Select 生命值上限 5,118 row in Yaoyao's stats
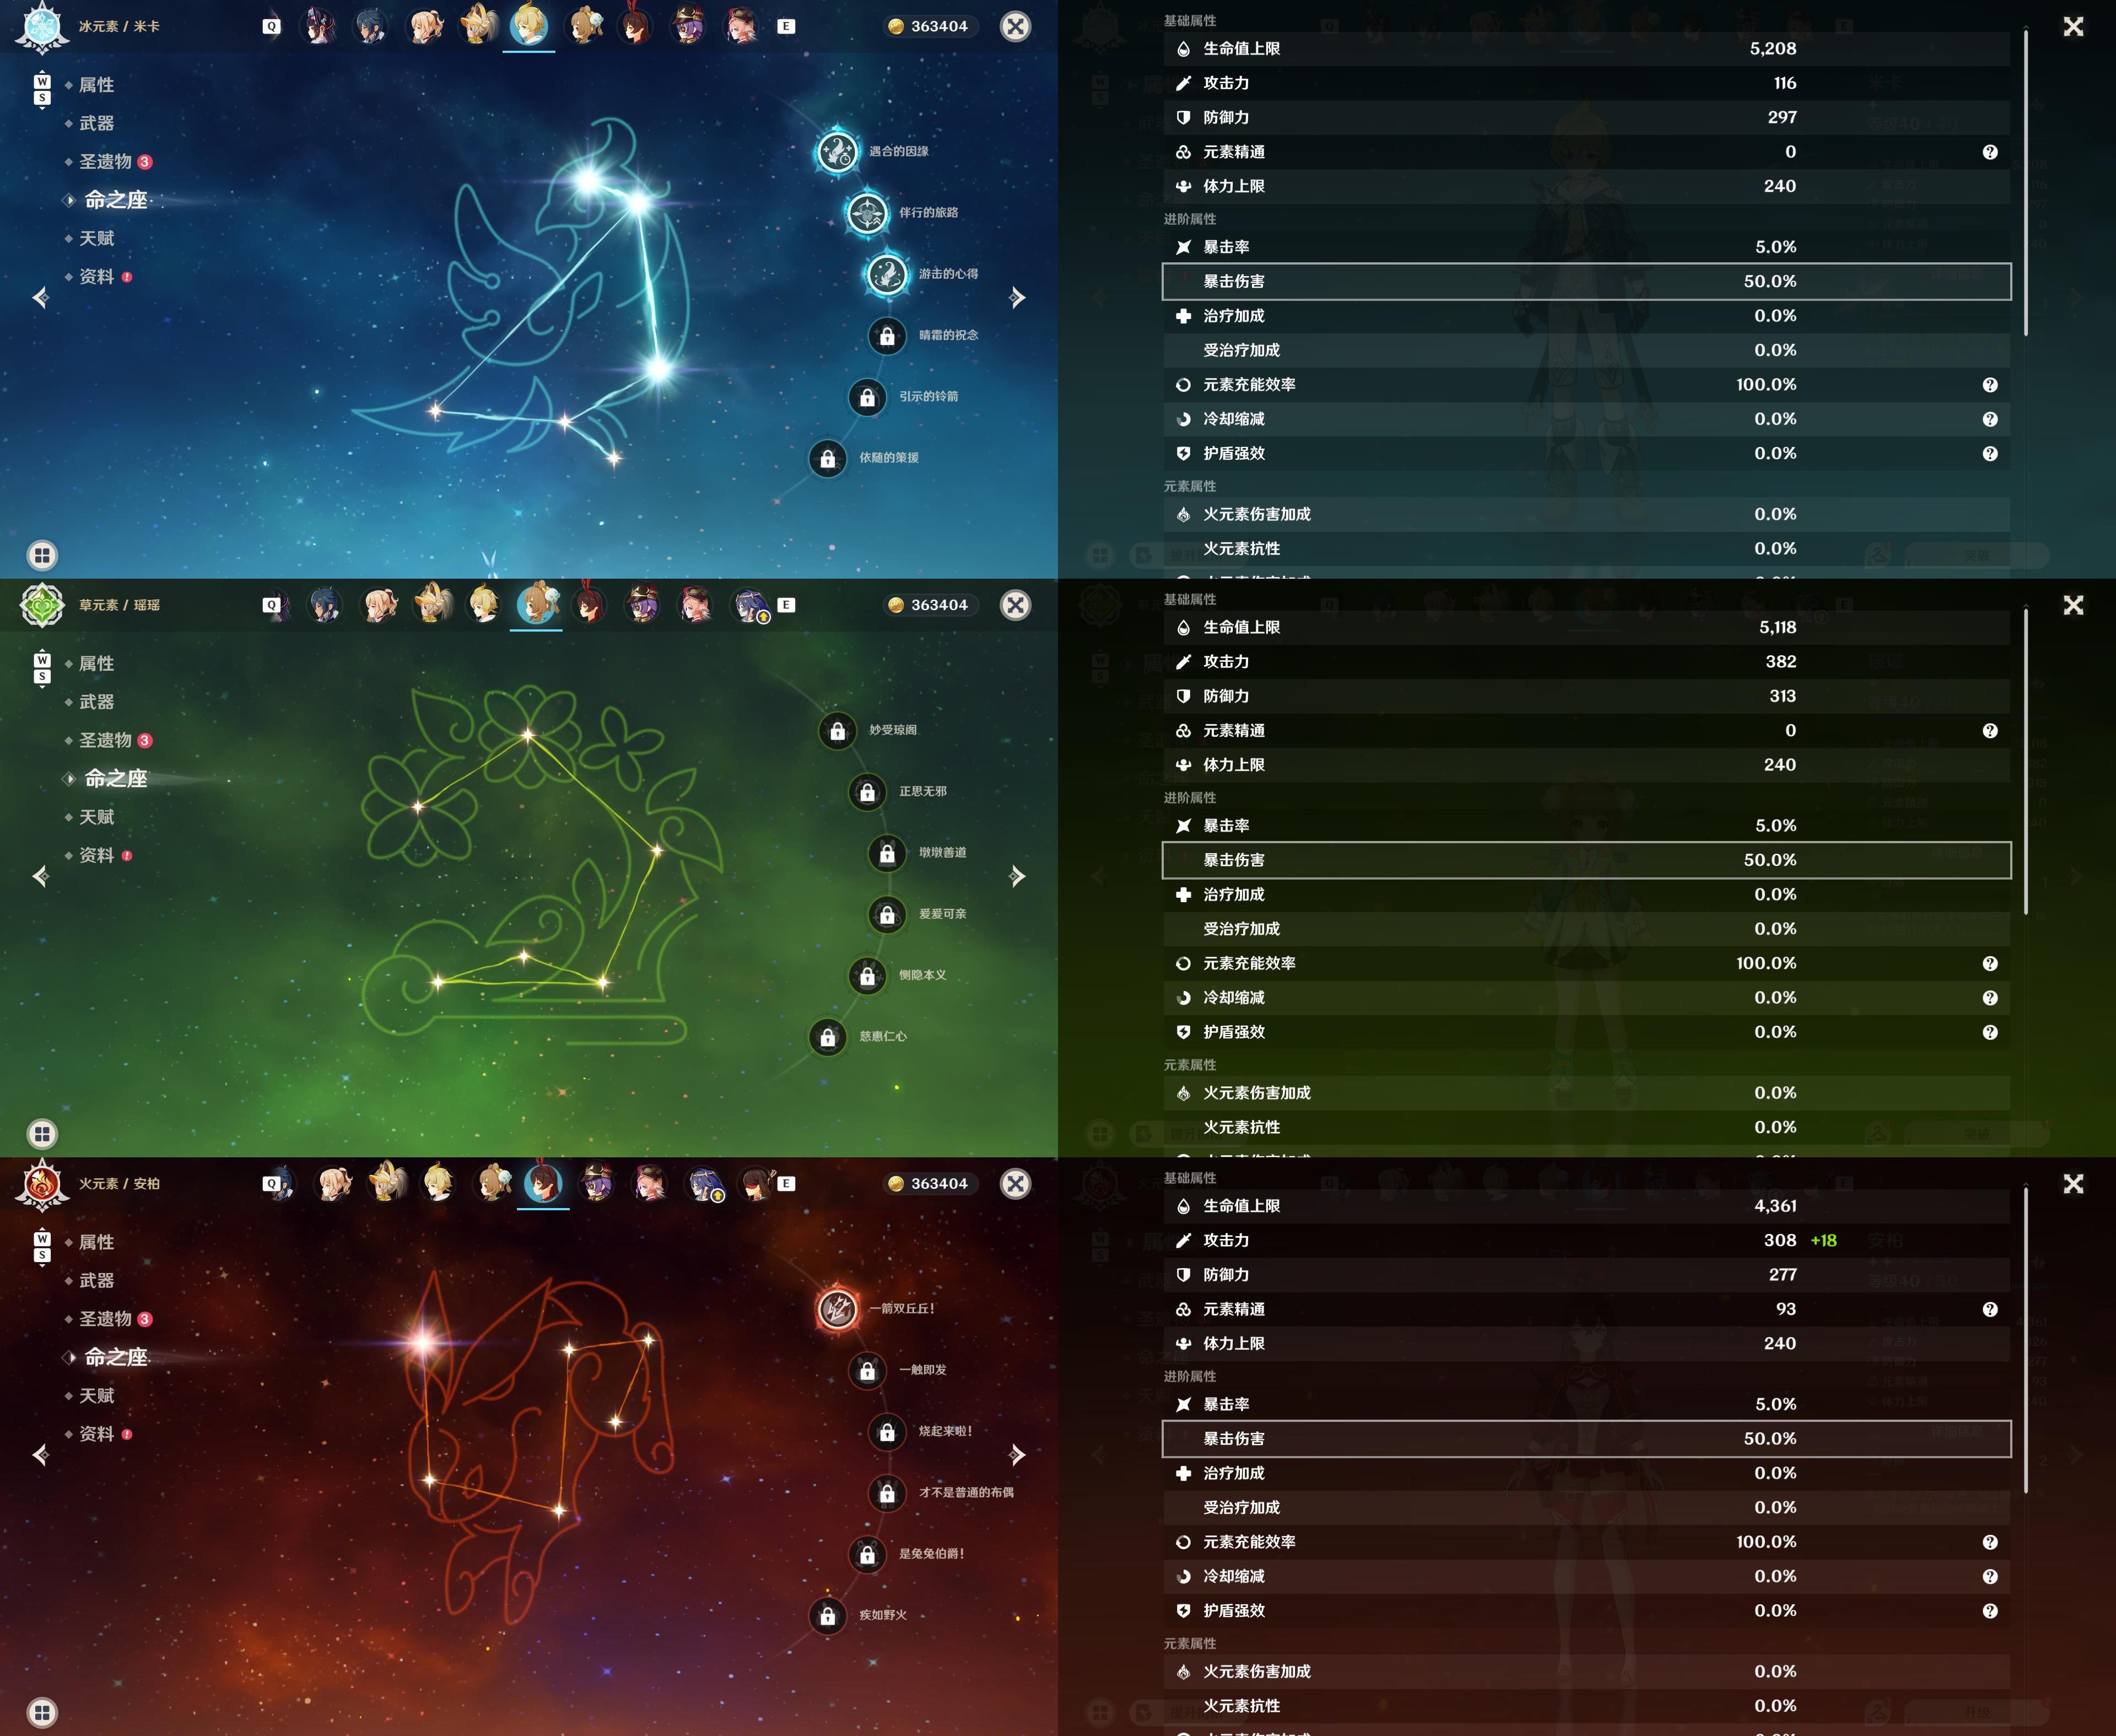Viewport: 2116px width, 1736px height. (1586, 627)
